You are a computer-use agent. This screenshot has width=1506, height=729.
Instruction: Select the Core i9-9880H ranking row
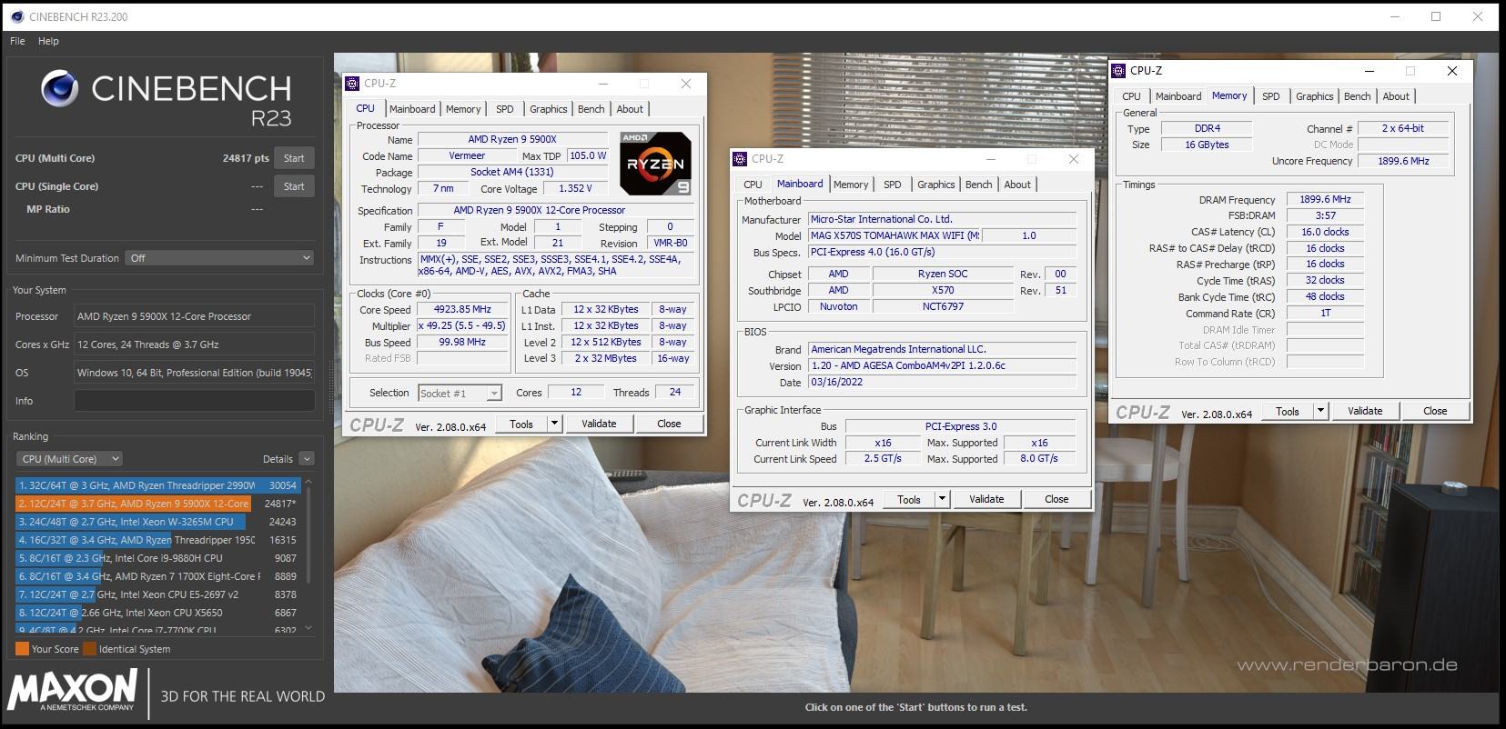[157, 558]
